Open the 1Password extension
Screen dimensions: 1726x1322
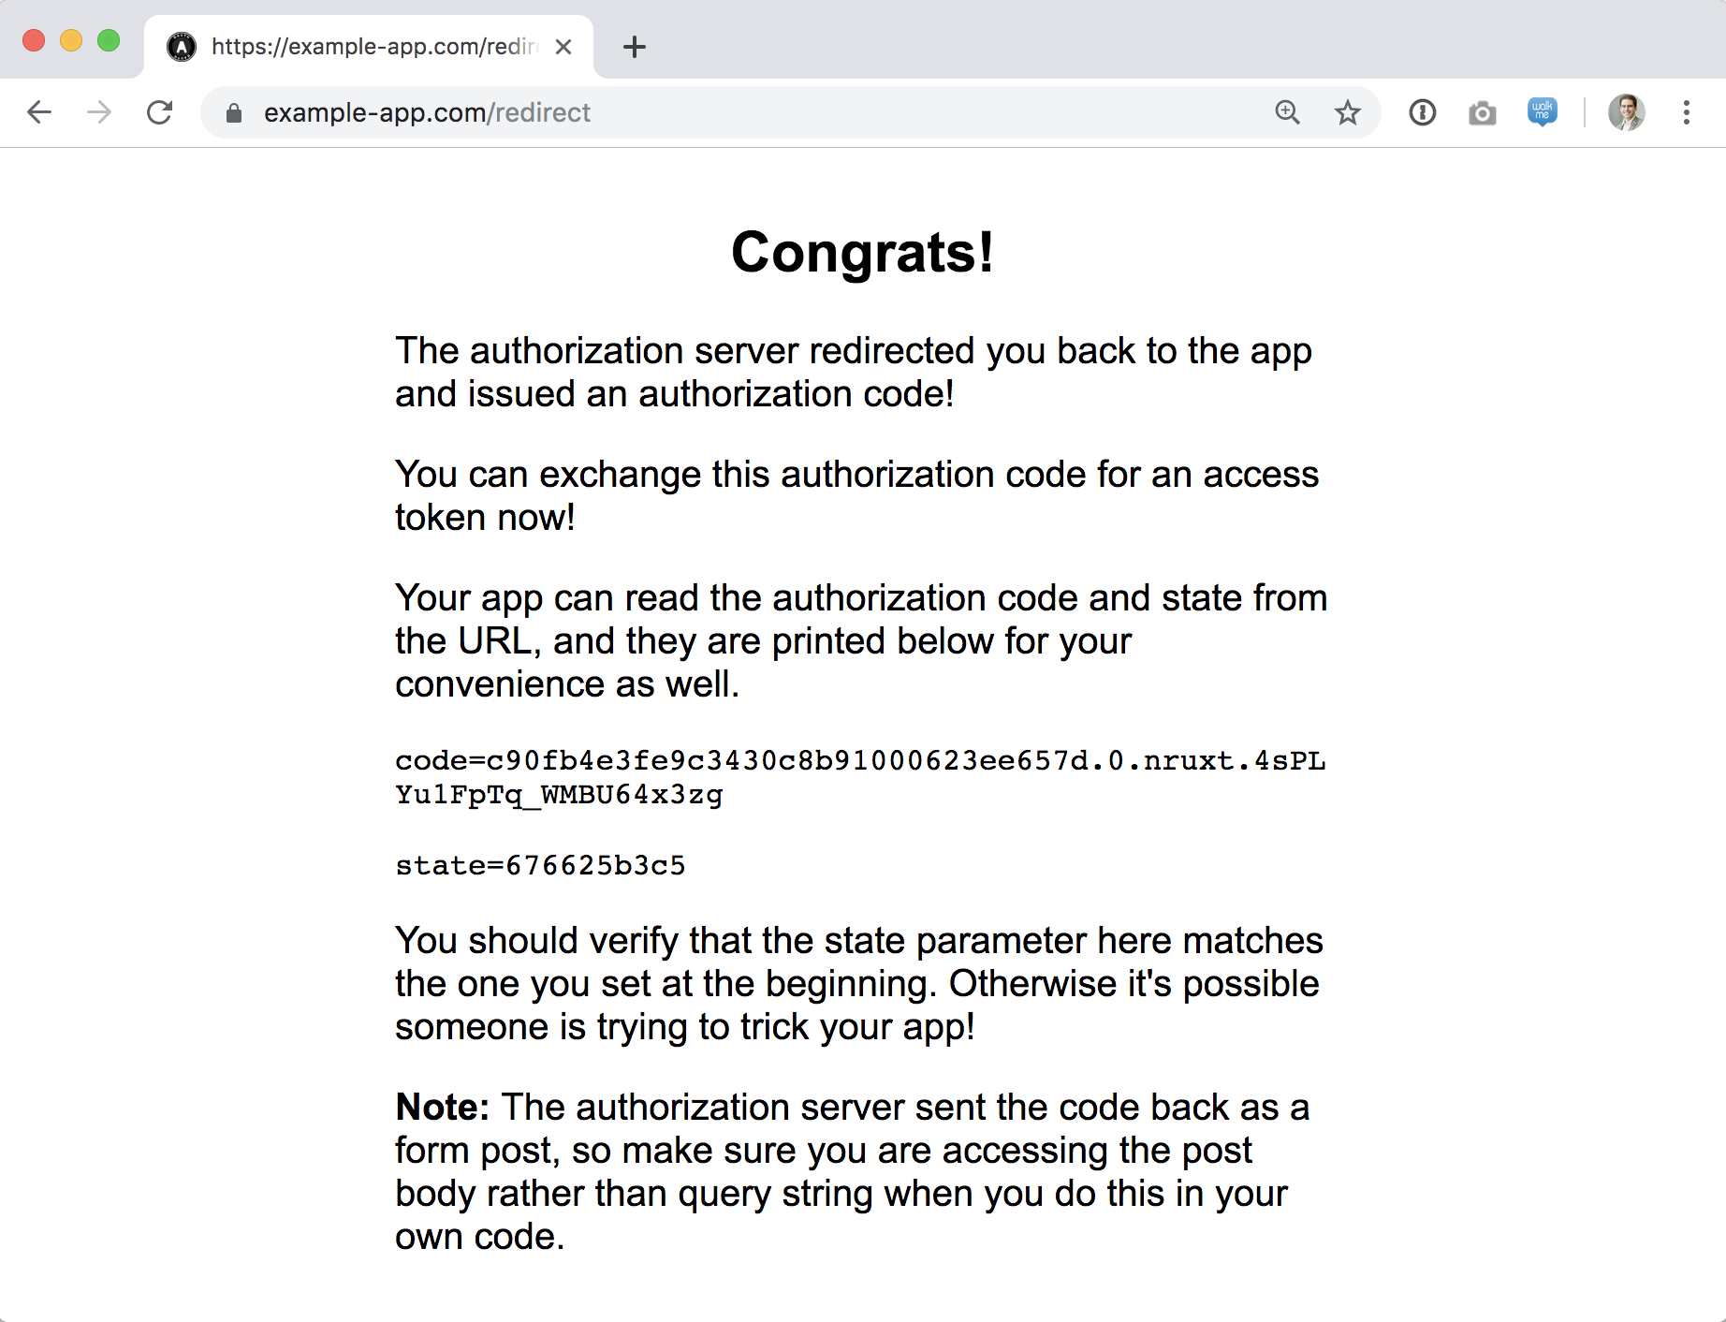[x=1423, y=113]
